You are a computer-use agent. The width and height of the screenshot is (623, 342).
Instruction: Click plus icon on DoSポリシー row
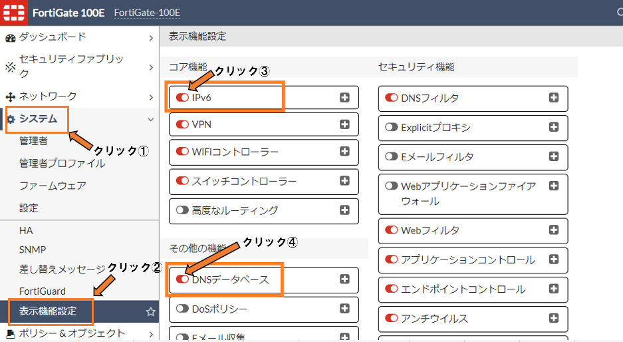coord(344,308)
